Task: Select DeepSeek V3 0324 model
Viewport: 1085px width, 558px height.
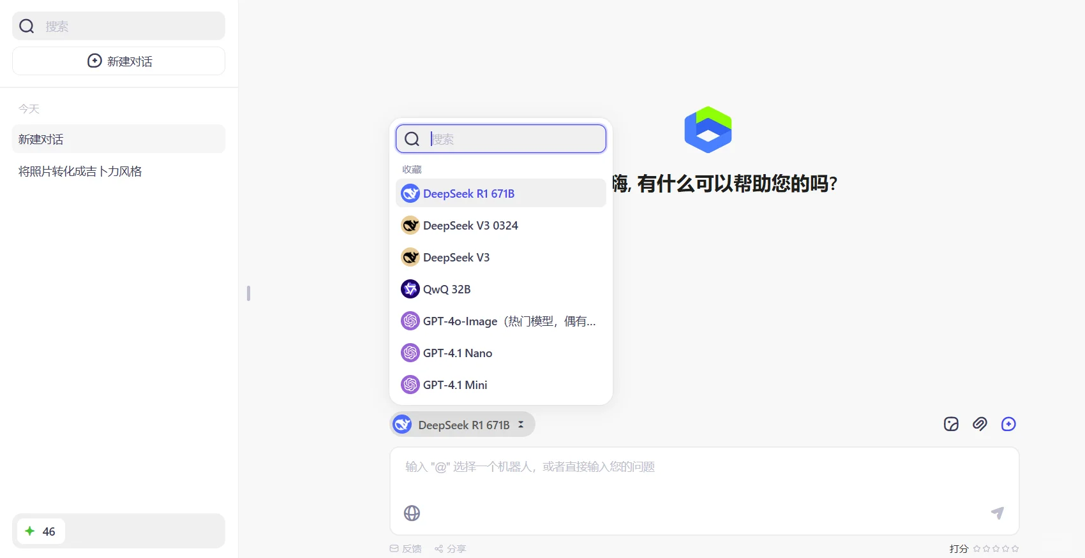Action: tap(501, 225)
